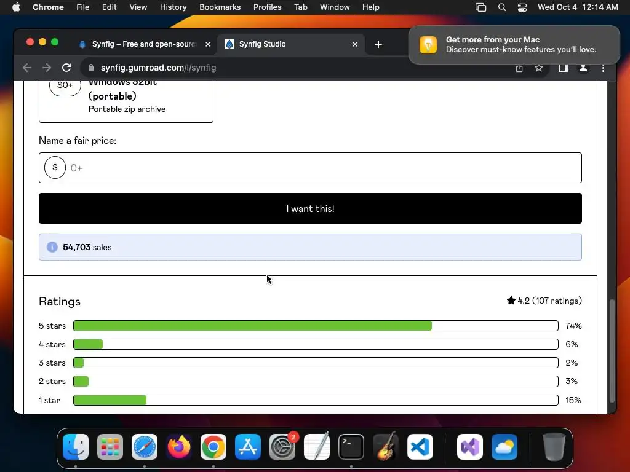Reload the current page
Image resolution: width=630 pixels, height=472 pixels.
tap(66, 68)
